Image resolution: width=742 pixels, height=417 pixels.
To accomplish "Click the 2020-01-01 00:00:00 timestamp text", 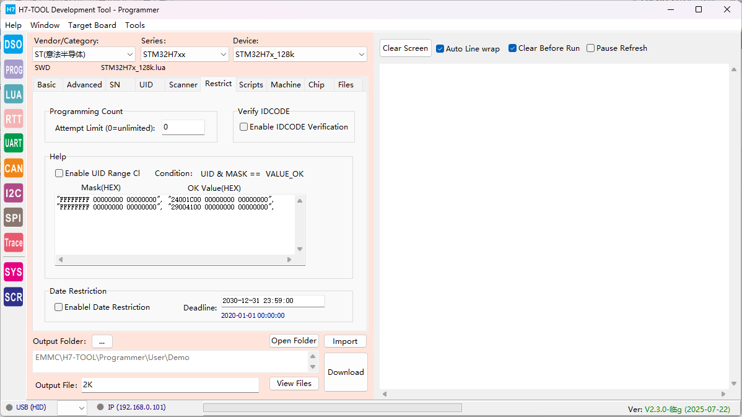I will click(253, 316).
